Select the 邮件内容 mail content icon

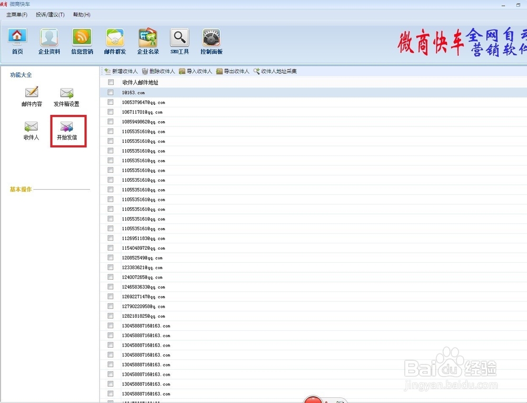32,97
